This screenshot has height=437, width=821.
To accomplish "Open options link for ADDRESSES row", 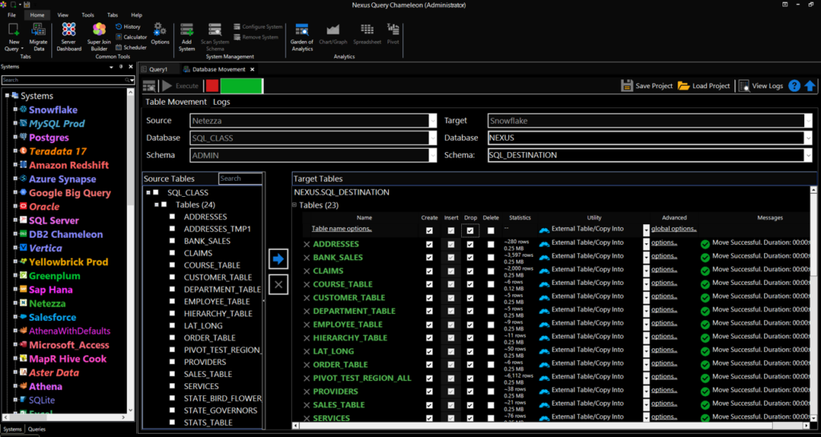I will pos(664,243).
